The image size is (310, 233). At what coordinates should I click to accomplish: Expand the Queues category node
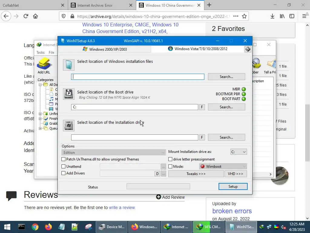40,128
